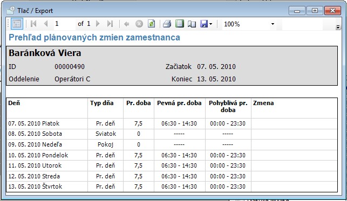The width and height of the screenshot is (347, 201).
Task: Refresh the report
Action: [x=151, y=24]
